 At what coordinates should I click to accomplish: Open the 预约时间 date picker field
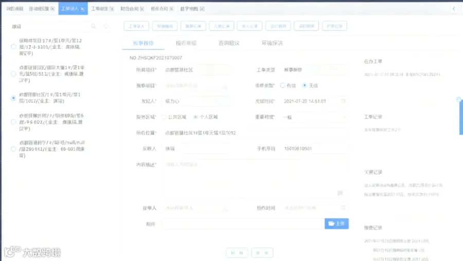pos(314,208)
